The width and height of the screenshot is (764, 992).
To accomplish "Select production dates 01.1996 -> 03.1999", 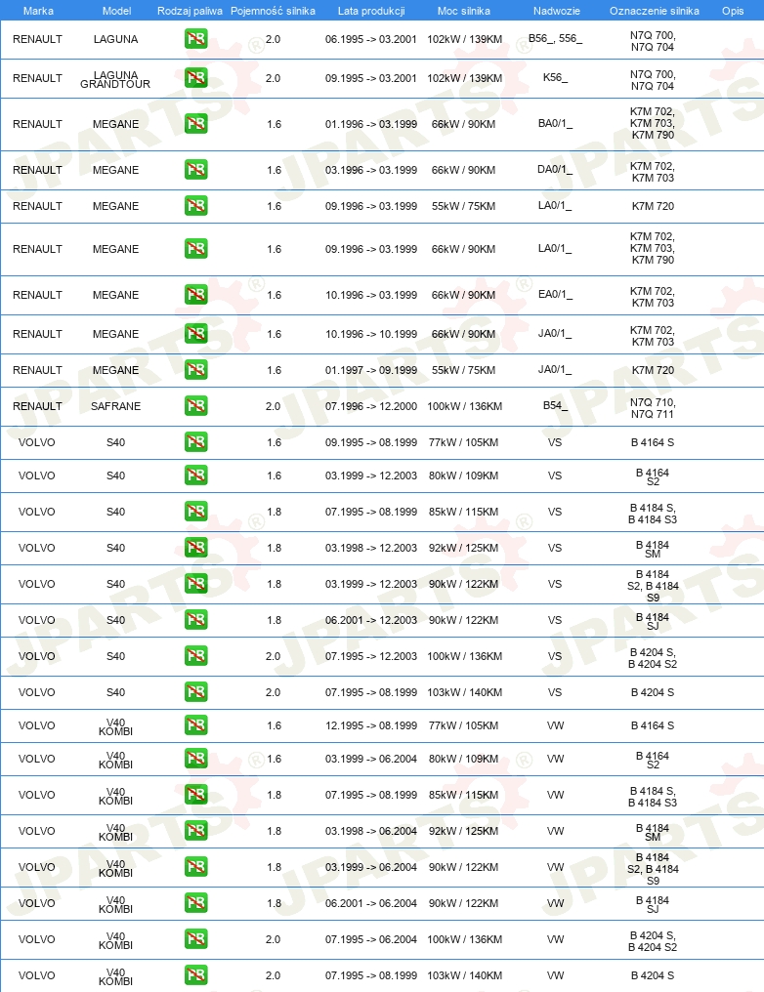I will click(371, 124).
